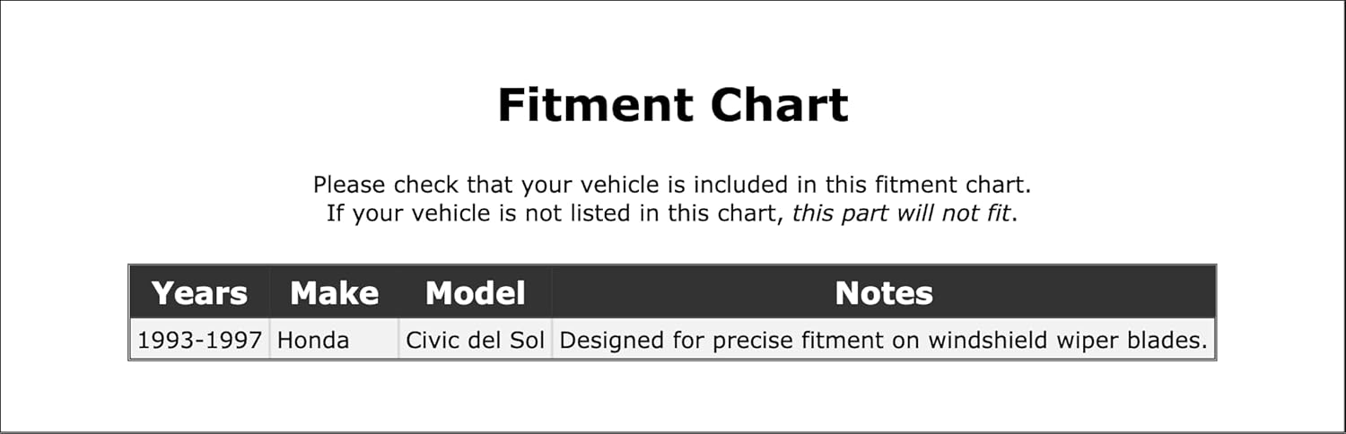Click the Notes column header

(884, 293)
